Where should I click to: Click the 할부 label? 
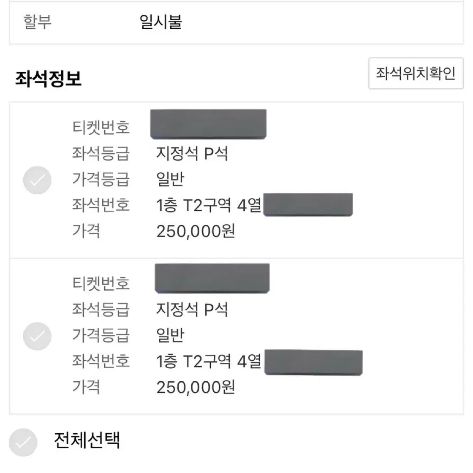click(38, 22)
